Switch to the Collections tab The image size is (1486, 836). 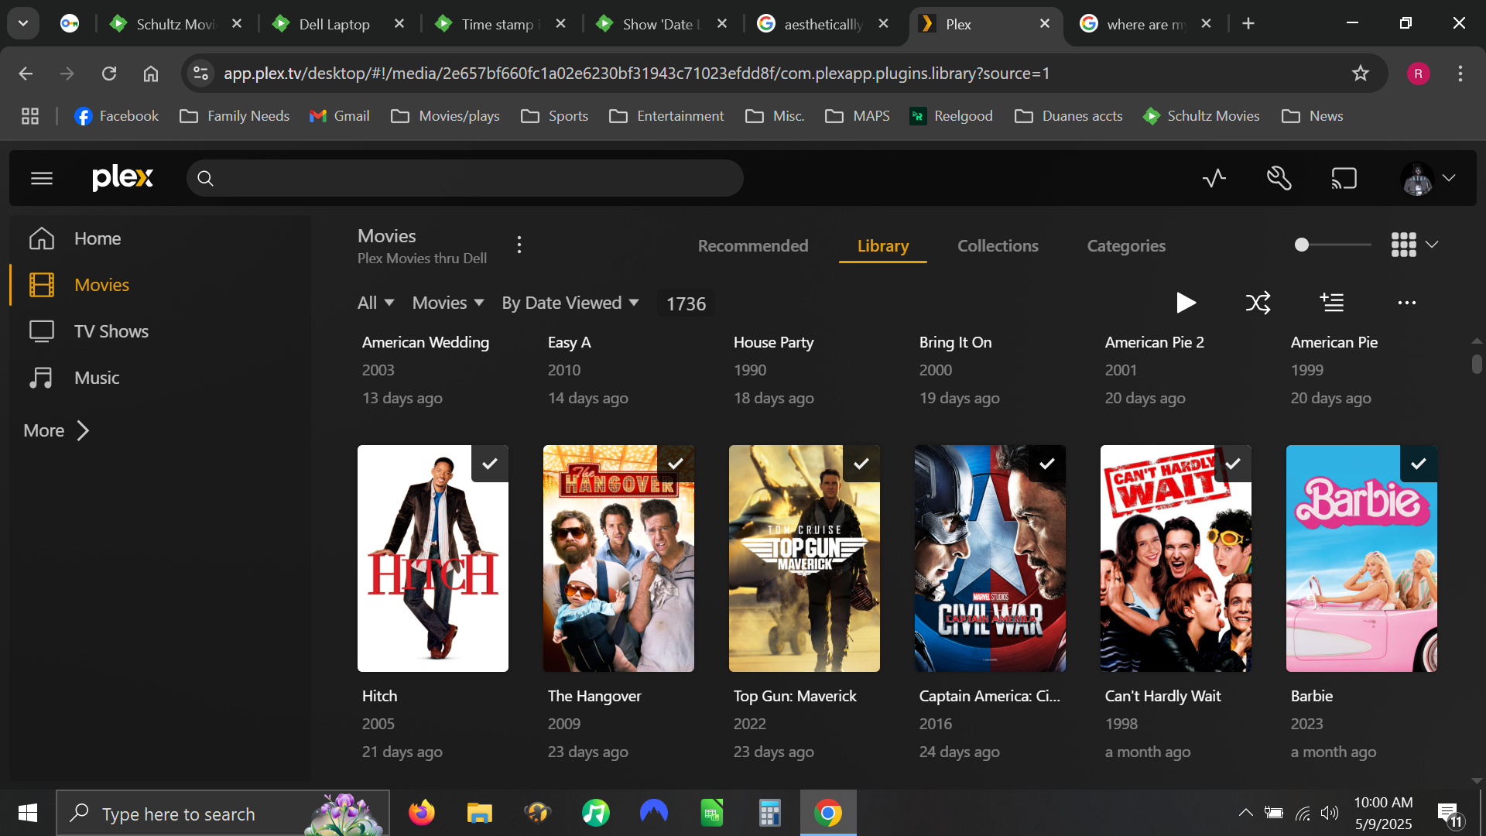click(998, 245)
